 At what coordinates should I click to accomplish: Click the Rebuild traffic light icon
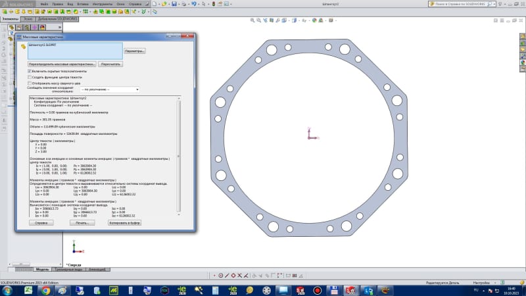213,4
